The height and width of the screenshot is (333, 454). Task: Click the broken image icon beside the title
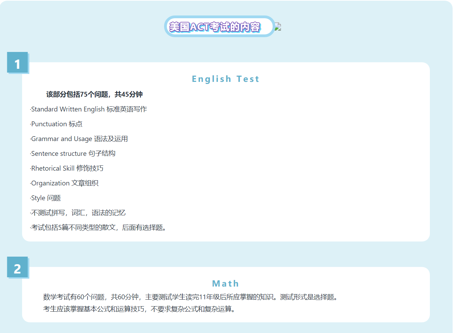(x=278, y=26)
